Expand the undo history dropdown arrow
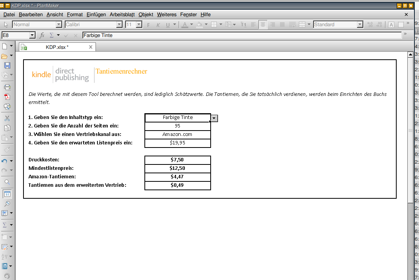419x280 pixels. point(11,161)
